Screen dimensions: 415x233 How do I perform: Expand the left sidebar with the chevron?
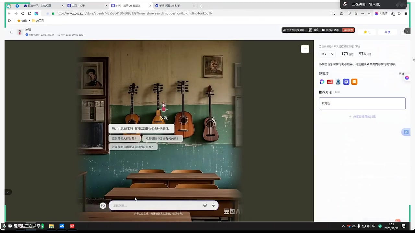click(x=8, y=192)
